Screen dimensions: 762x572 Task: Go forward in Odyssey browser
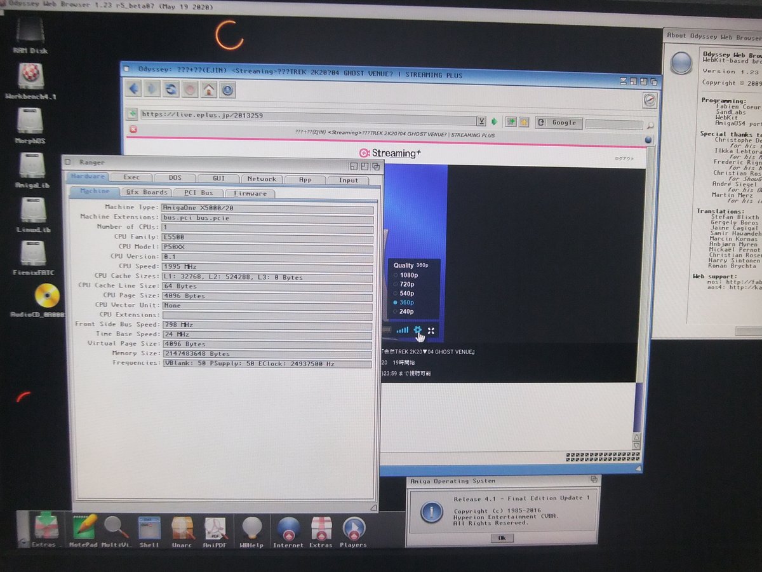tap(152, 89)
